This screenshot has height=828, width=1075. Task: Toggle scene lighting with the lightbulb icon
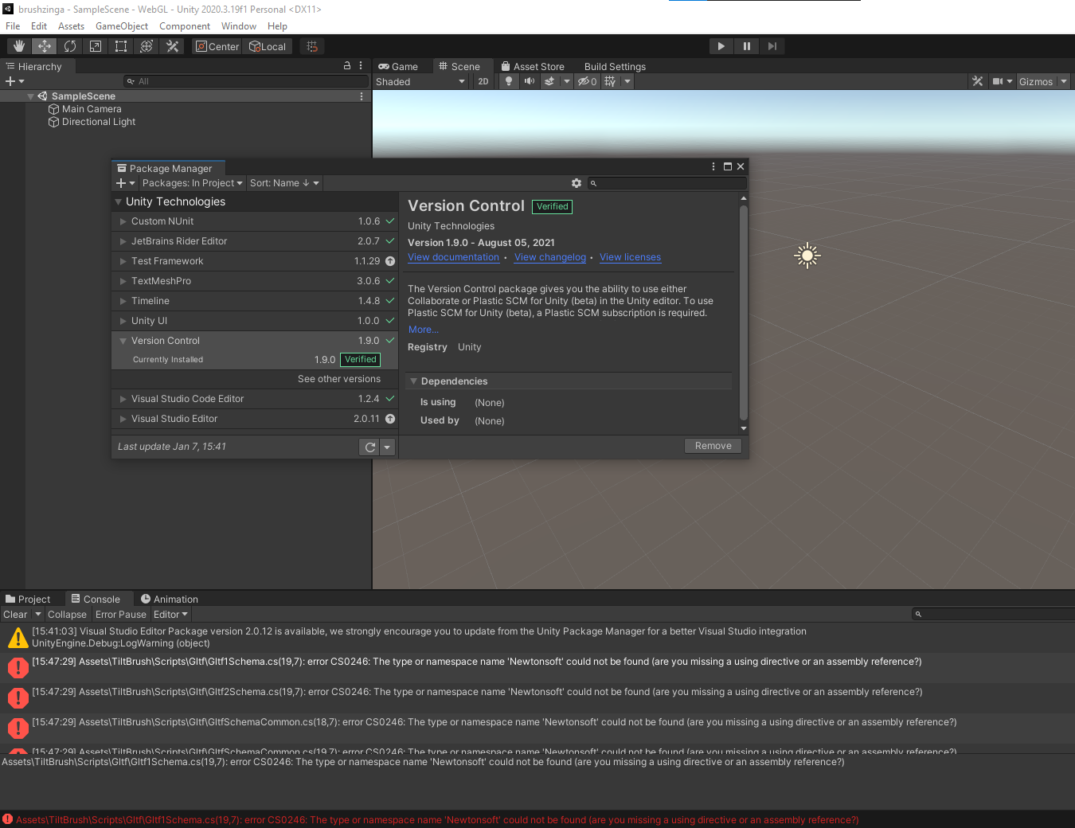(509, 81)
